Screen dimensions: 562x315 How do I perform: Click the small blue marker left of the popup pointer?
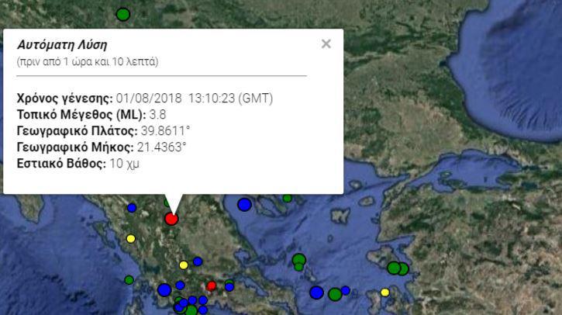point(132,208)
